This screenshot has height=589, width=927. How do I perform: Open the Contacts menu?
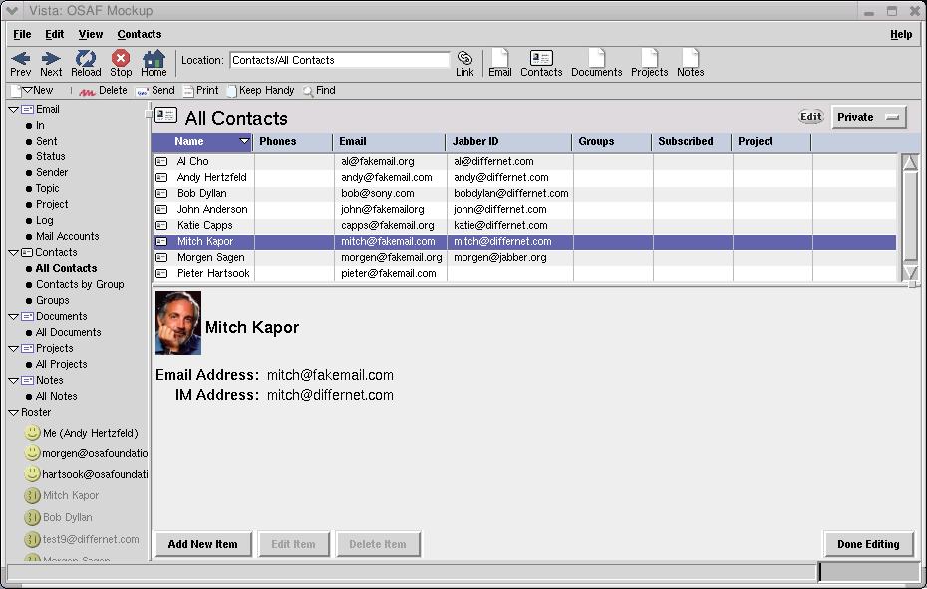(x=139, y=34)
